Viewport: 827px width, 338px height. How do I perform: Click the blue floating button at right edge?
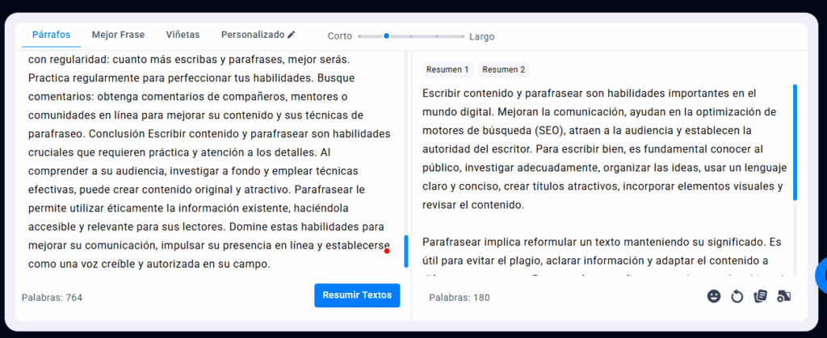(821, 275)
